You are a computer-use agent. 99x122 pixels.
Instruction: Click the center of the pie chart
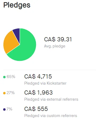[20, 45]
